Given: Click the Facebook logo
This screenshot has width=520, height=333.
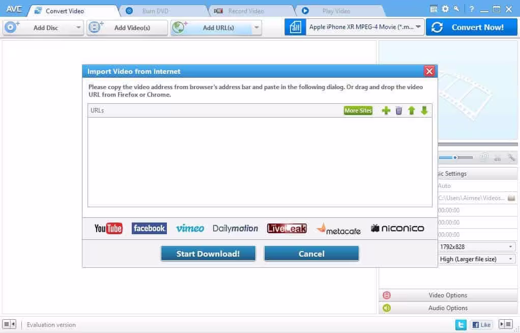Looking at the screenshot, I should coord(149,229).
